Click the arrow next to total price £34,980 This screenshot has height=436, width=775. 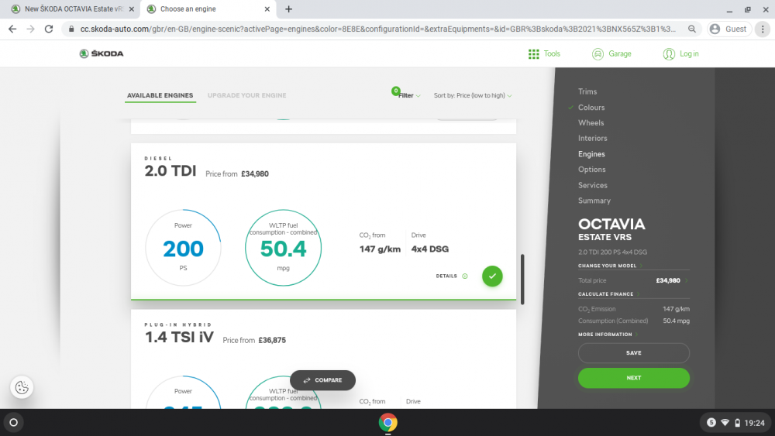(687, 280)
